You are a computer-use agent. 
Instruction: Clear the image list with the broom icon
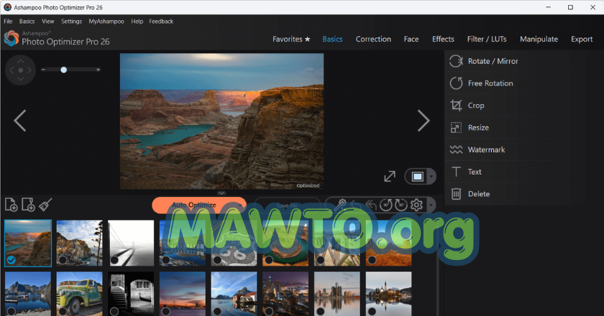click(45, 205)
